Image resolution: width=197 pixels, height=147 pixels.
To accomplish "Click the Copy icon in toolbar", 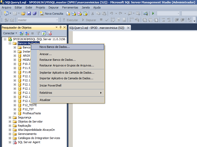I will point(98,13).
